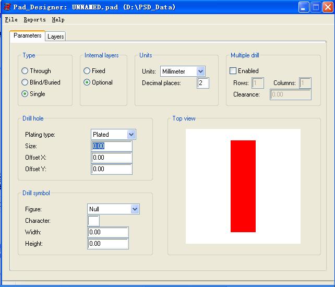Click the Decimal places field

(203, 82)
